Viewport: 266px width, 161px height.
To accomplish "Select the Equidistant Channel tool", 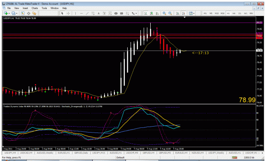I will (93, 13).
